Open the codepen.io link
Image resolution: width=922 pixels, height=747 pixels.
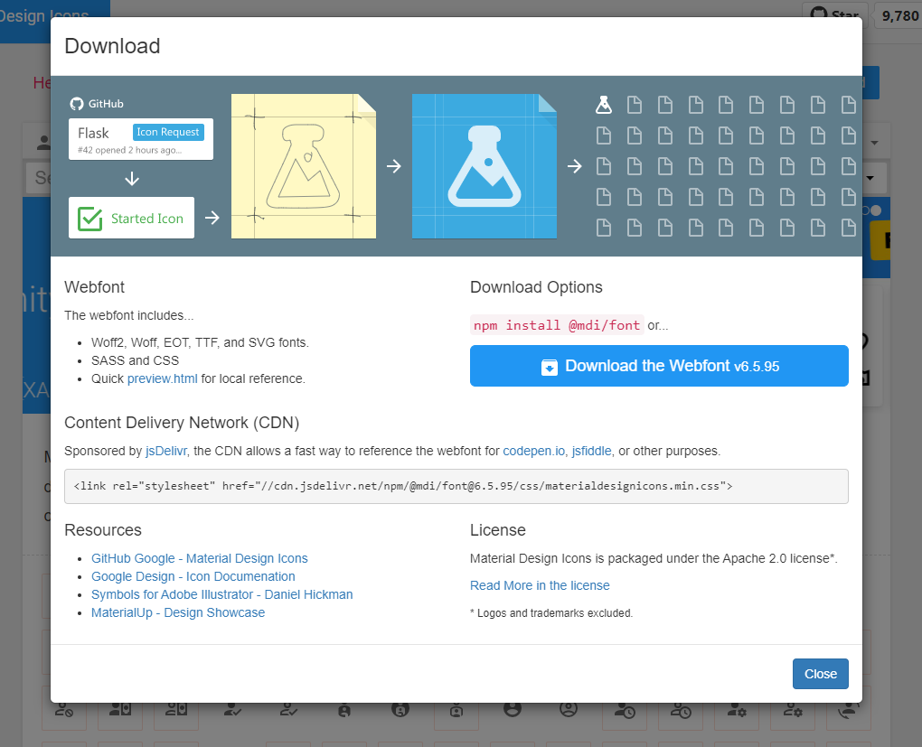coord(534,451)
